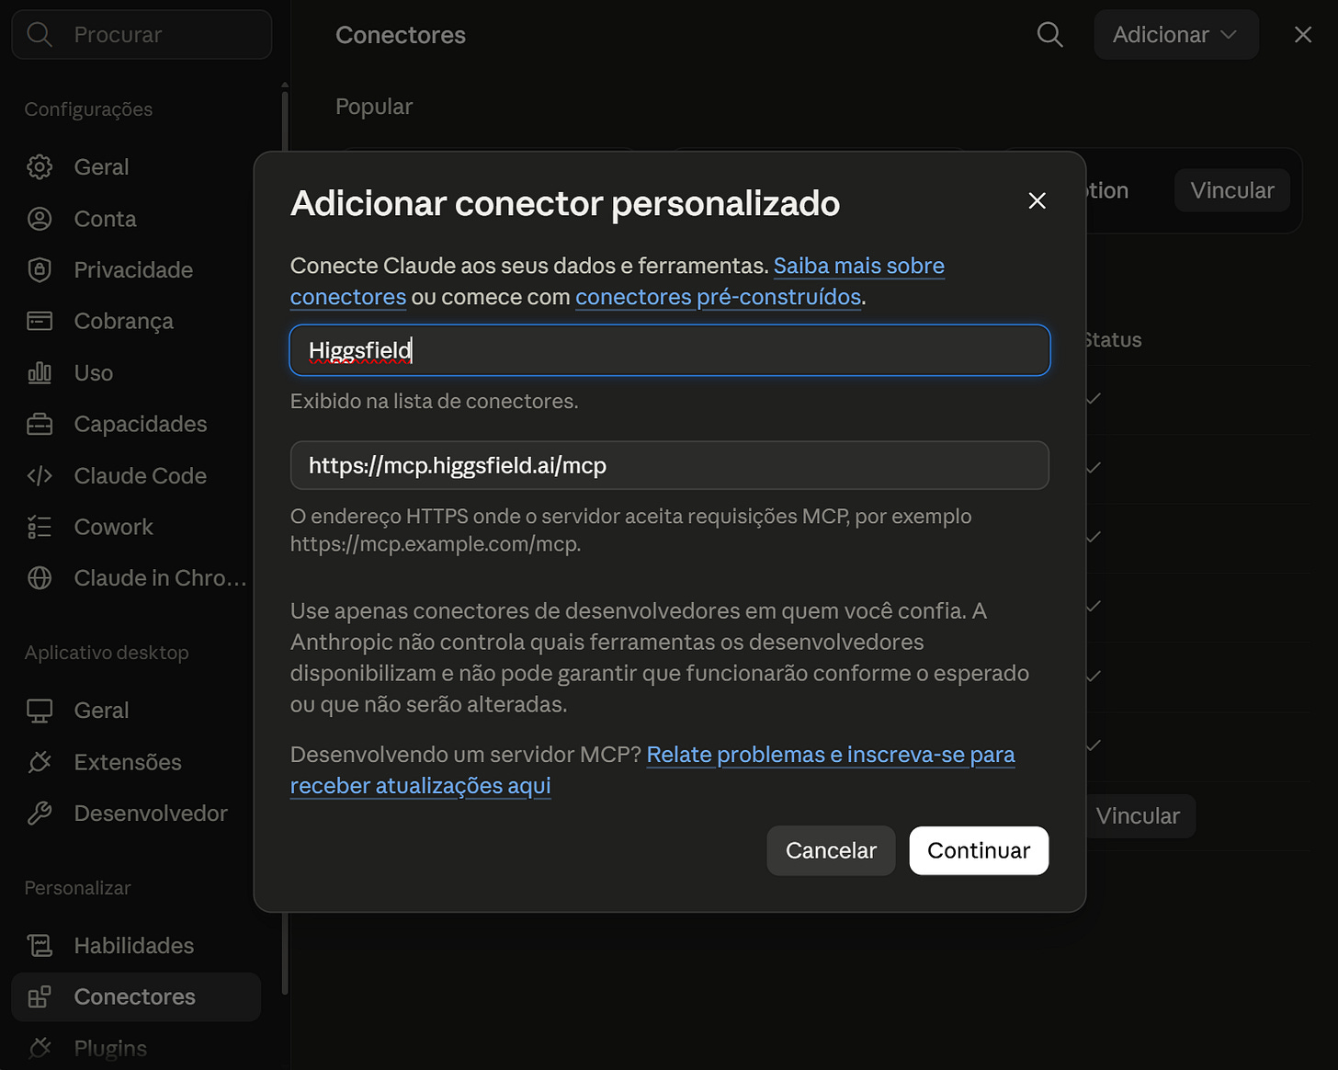Click Continuar button
The image size is (1338, 1070).
pos(979,850)
